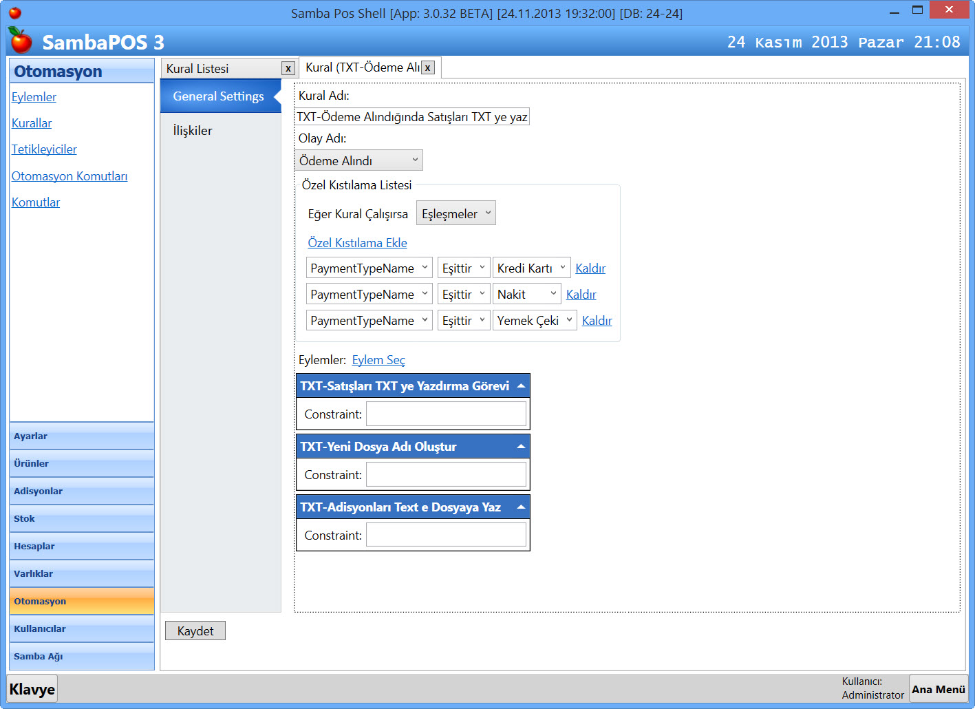Open the Eşleşmeler dropdown
Viewport: 975px width, 709px height.
click(x=456, y=214)
